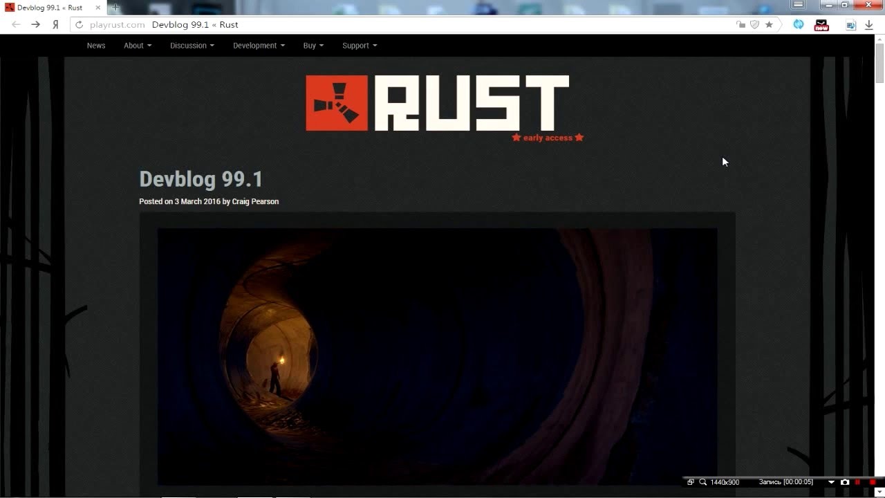This screenshot has height=498, width=885.
Task: Click the red Rust logo emblem
Action: tap(337, 103)
